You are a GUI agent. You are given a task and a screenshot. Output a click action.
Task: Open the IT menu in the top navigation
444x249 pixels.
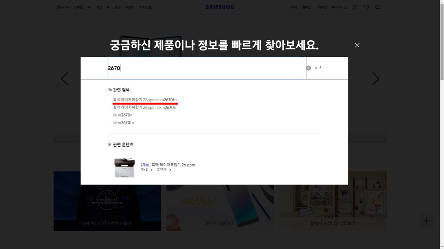[x=108, y=7]
